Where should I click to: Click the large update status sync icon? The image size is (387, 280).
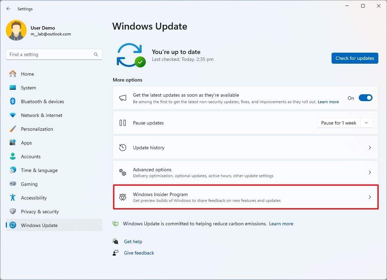[131, 55]
